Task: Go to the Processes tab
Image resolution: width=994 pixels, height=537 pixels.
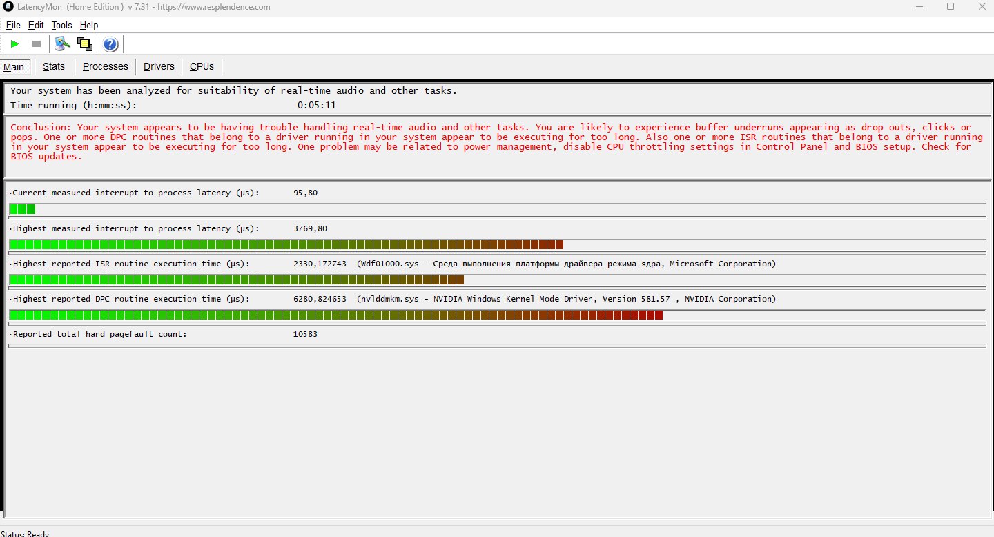Action: (106, 66)
